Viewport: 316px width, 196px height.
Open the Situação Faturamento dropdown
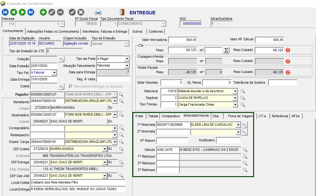tap(127, 66)
